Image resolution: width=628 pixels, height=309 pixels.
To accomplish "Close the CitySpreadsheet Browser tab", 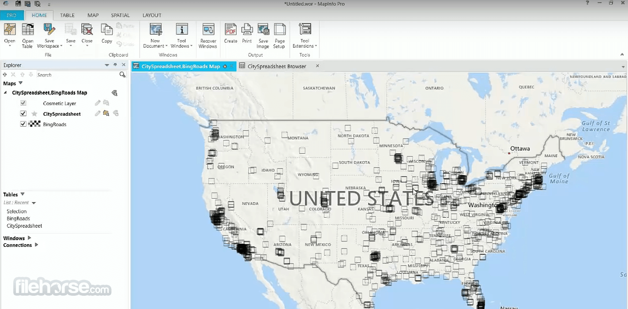I will (317, 66).
